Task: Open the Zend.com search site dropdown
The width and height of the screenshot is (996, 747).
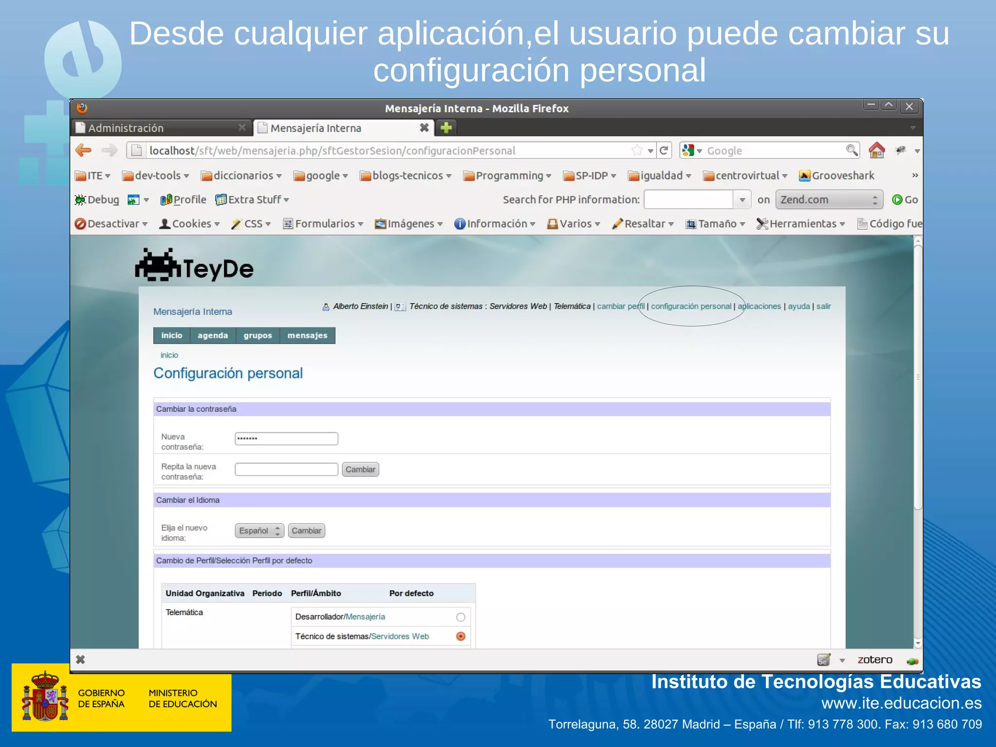Action: 829,200
